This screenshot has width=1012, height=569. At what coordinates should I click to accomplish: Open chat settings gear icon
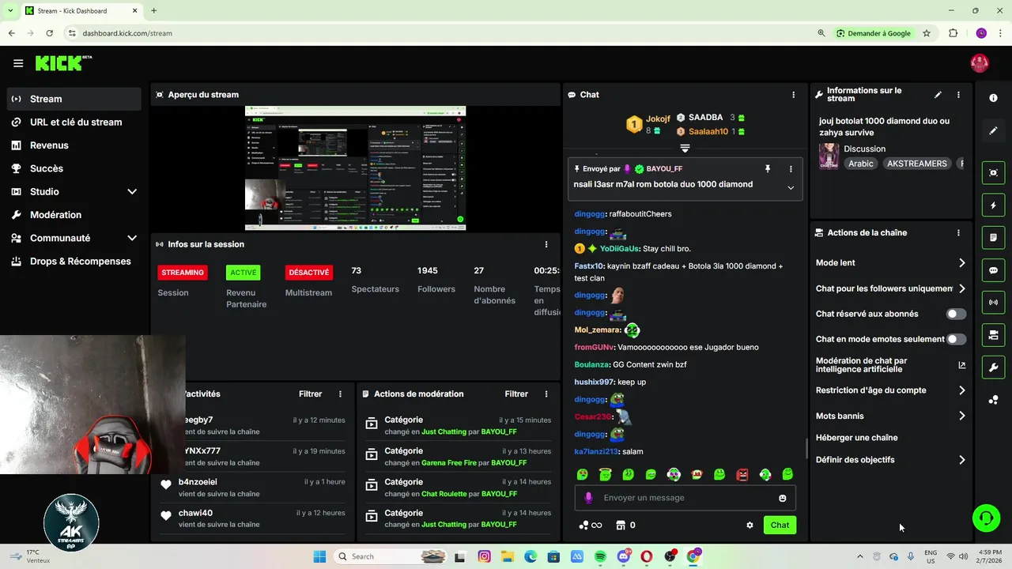750,525
